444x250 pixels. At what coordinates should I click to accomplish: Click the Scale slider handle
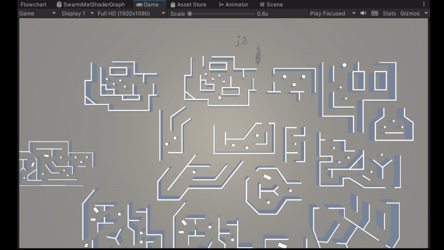tap(190, 13)
